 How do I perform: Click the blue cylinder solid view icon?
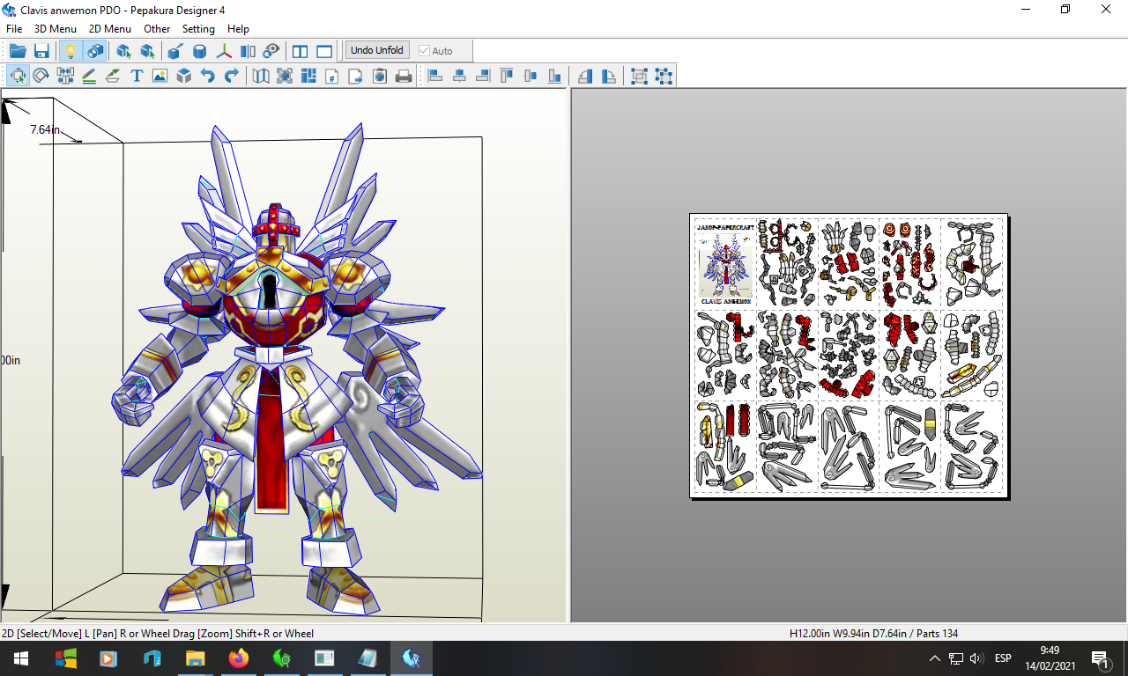pos(200,51)
